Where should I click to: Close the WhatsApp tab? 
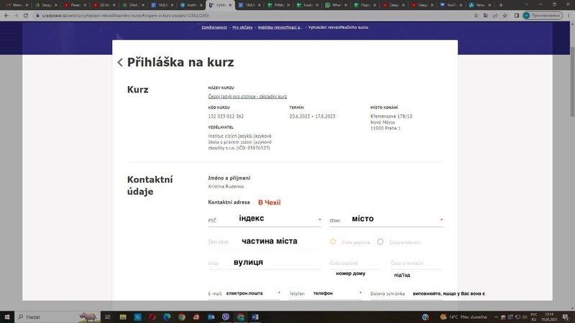coord(346,5)
